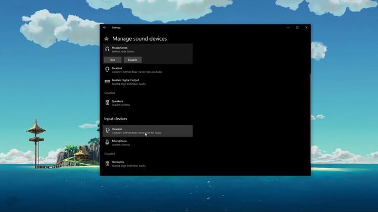Viewport: 378px width, 212px height.
Task: Click the Microphone device icon
Action: (x=107, y=143)
